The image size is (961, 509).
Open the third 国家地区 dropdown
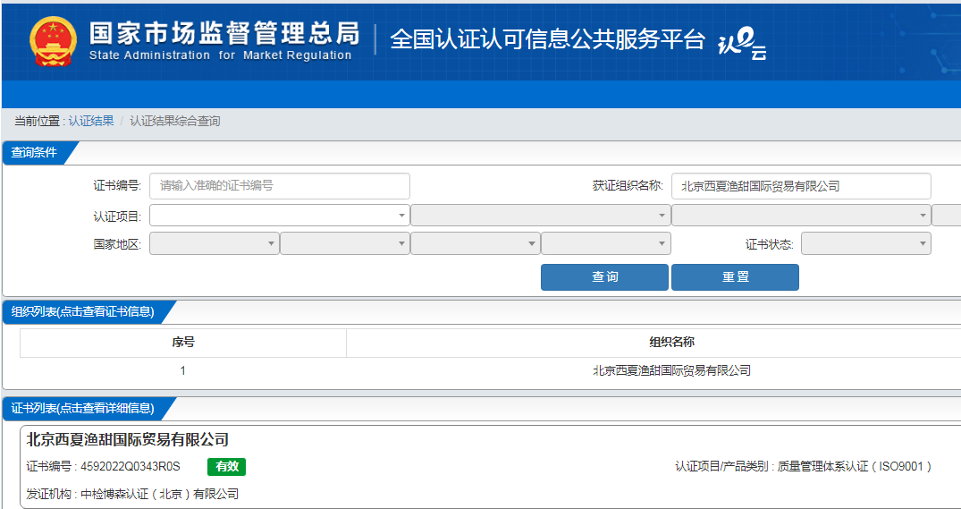476,243
